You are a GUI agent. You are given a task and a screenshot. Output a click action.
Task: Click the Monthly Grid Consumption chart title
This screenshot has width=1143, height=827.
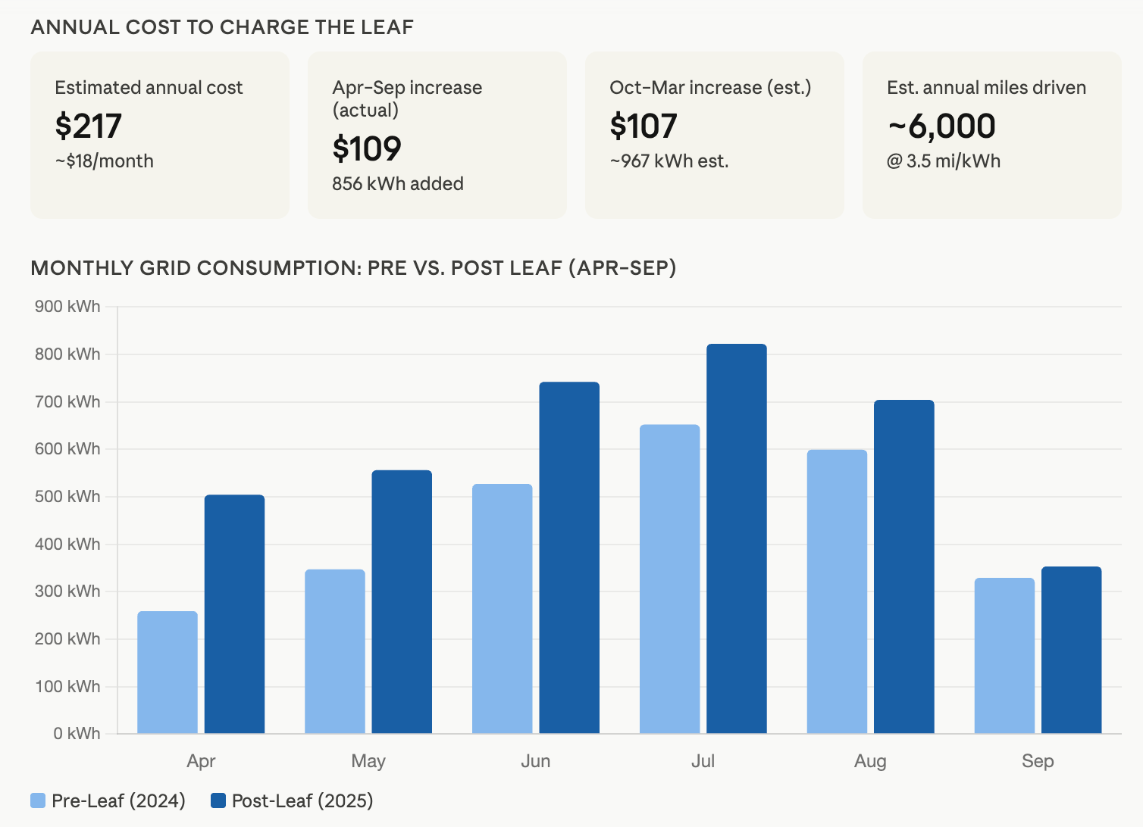click(353, 268)
